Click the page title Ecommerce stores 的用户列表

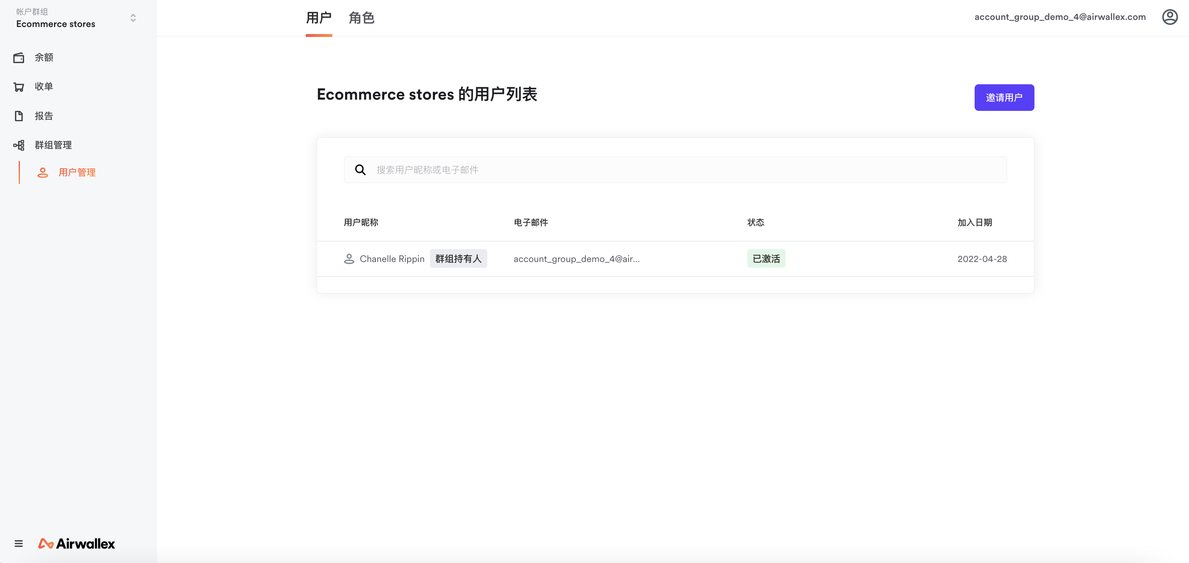[427, 94]
